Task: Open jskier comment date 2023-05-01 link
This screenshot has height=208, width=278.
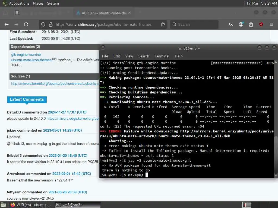Action: (x=62, y=130)
